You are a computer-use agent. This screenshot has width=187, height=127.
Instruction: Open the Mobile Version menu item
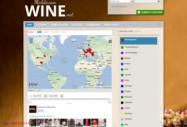click(x=111, y=25)
